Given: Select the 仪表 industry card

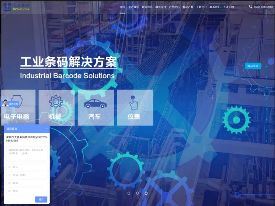Looking at the screenshot, I should [135, 108].
